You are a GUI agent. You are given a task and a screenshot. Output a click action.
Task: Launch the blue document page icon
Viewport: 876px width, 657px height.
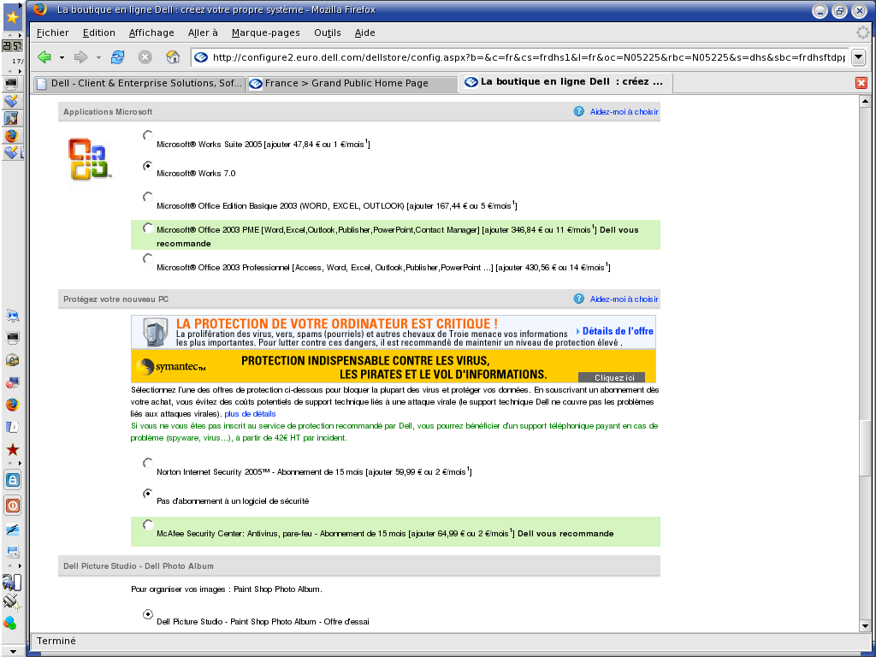(12, 428)
